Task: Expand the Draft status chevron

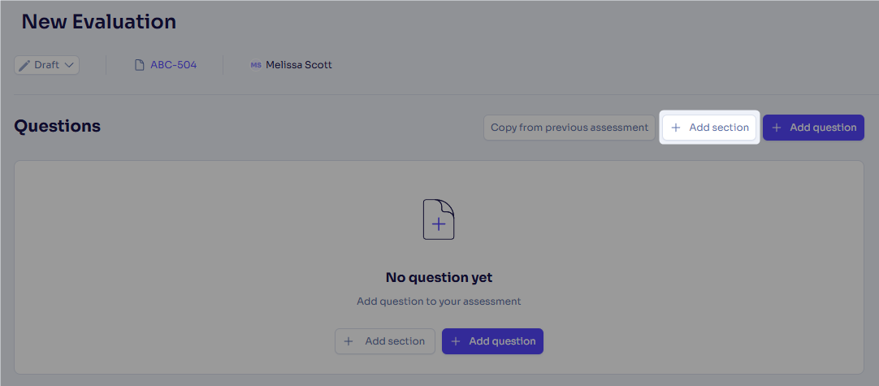Action: click(x=69, y=65)
